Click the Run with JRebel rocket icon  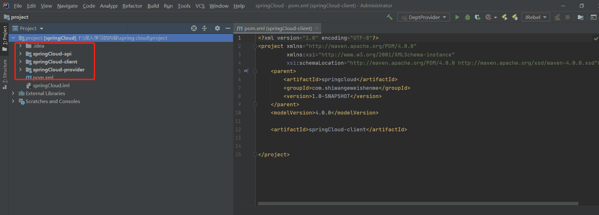(504, 17)
